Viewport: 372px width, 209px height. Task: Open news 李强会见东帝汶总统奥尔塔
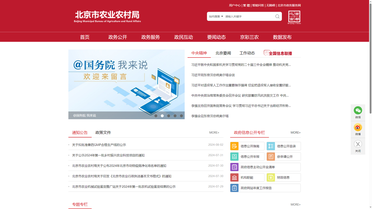[210, 116]
